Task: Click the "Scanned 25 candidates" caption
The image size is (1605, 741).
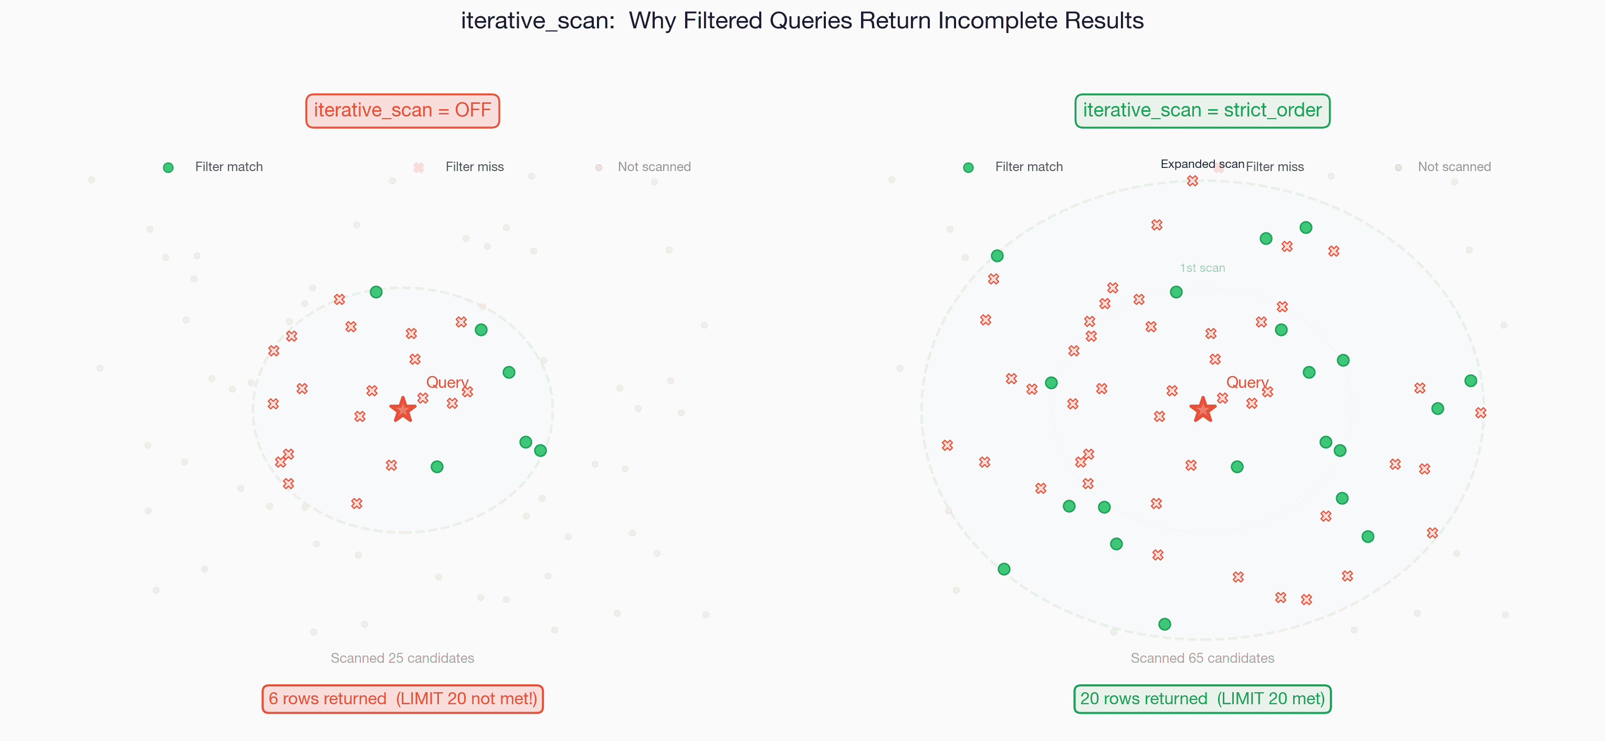Action: (x=403, y=658)
